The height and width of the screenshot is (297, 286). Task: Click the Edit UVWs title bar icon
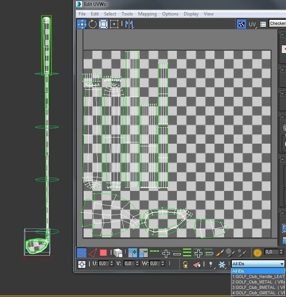(79, 4)
